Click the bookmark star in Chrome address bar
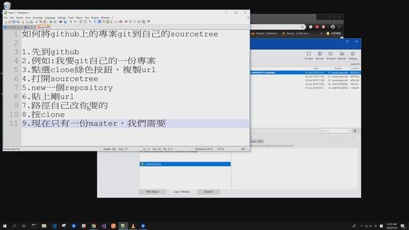This screenshot has height=230, width=409. click(x=302, y=27)
